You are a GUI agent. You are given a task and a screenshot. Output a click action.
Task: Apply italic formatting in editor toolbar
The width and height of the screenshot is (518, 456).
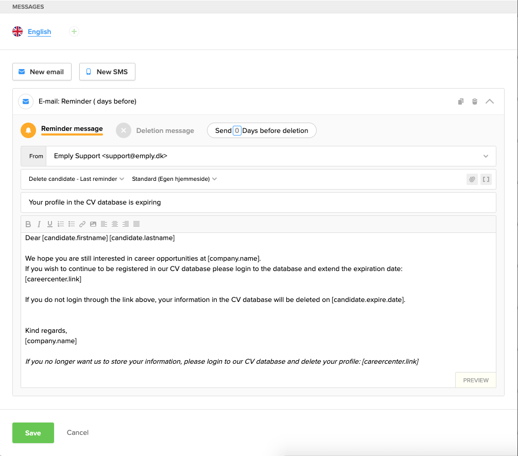39,224
